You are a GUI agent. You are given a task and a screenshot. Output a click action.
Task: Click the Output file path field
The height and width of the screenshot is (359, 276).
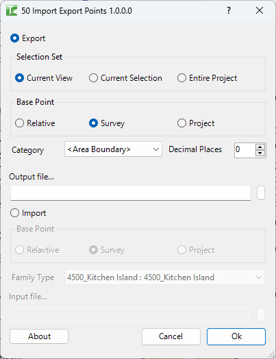coord(131,193)
